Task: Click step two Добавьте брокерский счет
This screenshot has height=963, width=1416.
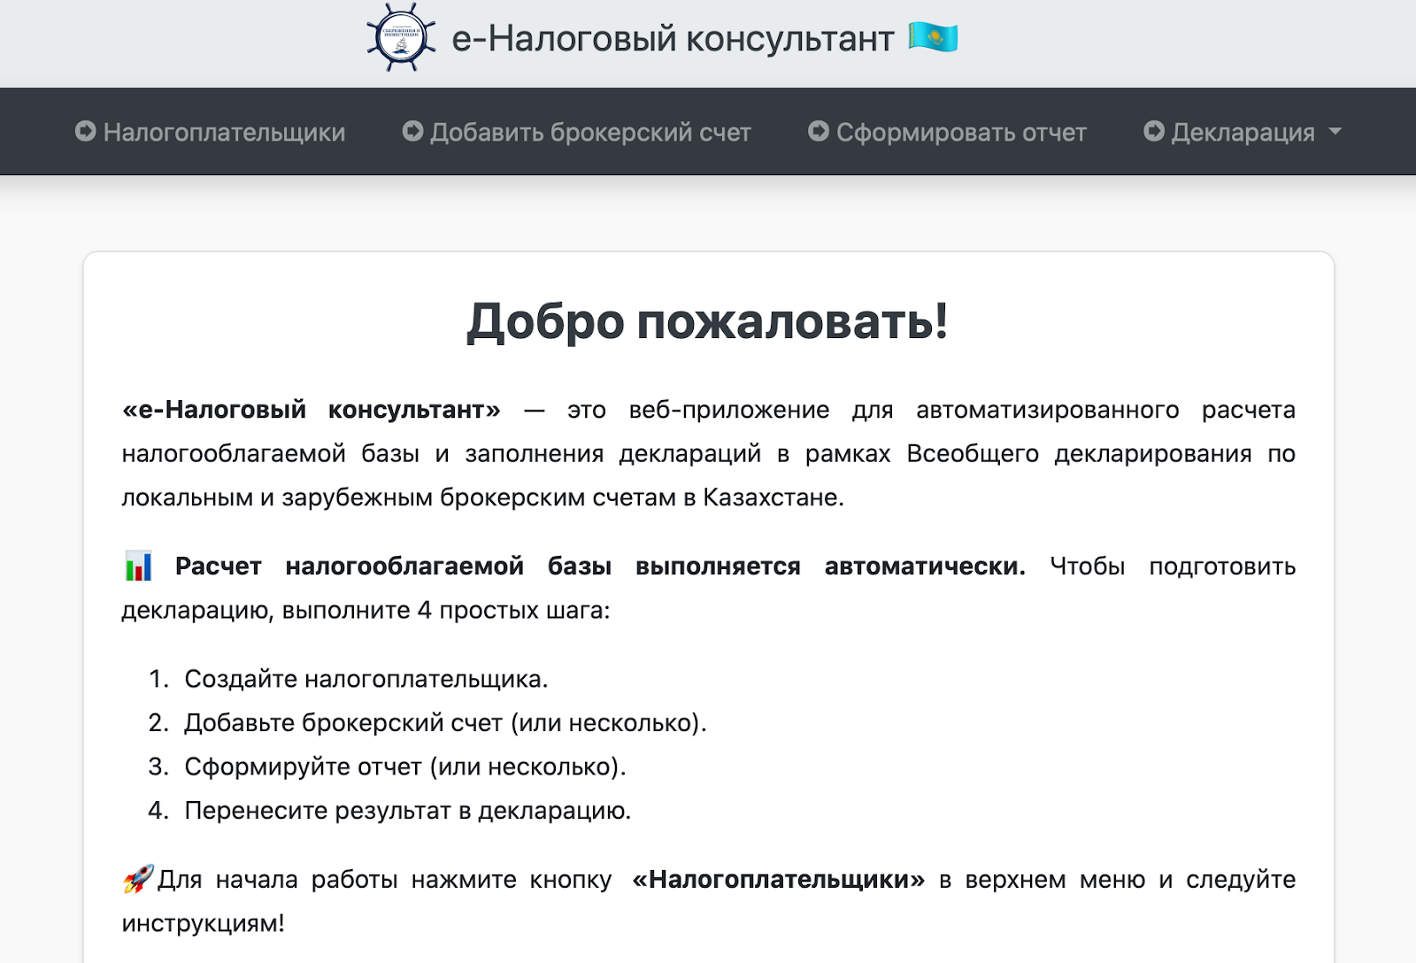Action: [x=445, y=723]
